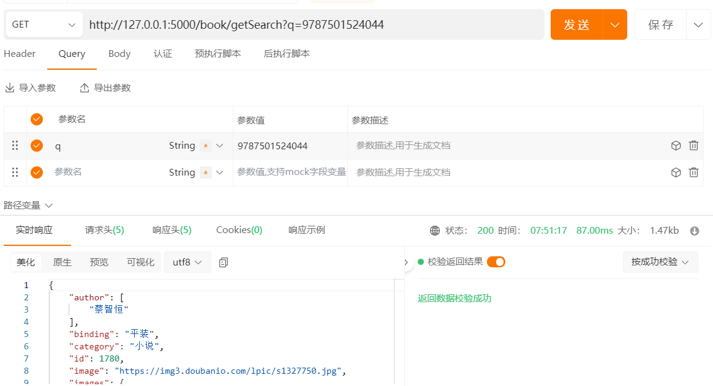The width and height of the screenshot is (713, 386).
Task: Select the real-time response tab
Action: point(34,230)
